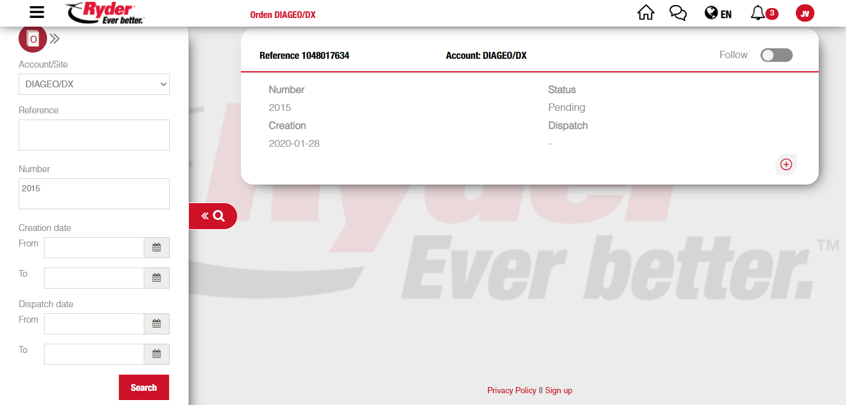Change language with the EN selector
This screenshot has height=405, width=846.
click(x=718, y=14)
